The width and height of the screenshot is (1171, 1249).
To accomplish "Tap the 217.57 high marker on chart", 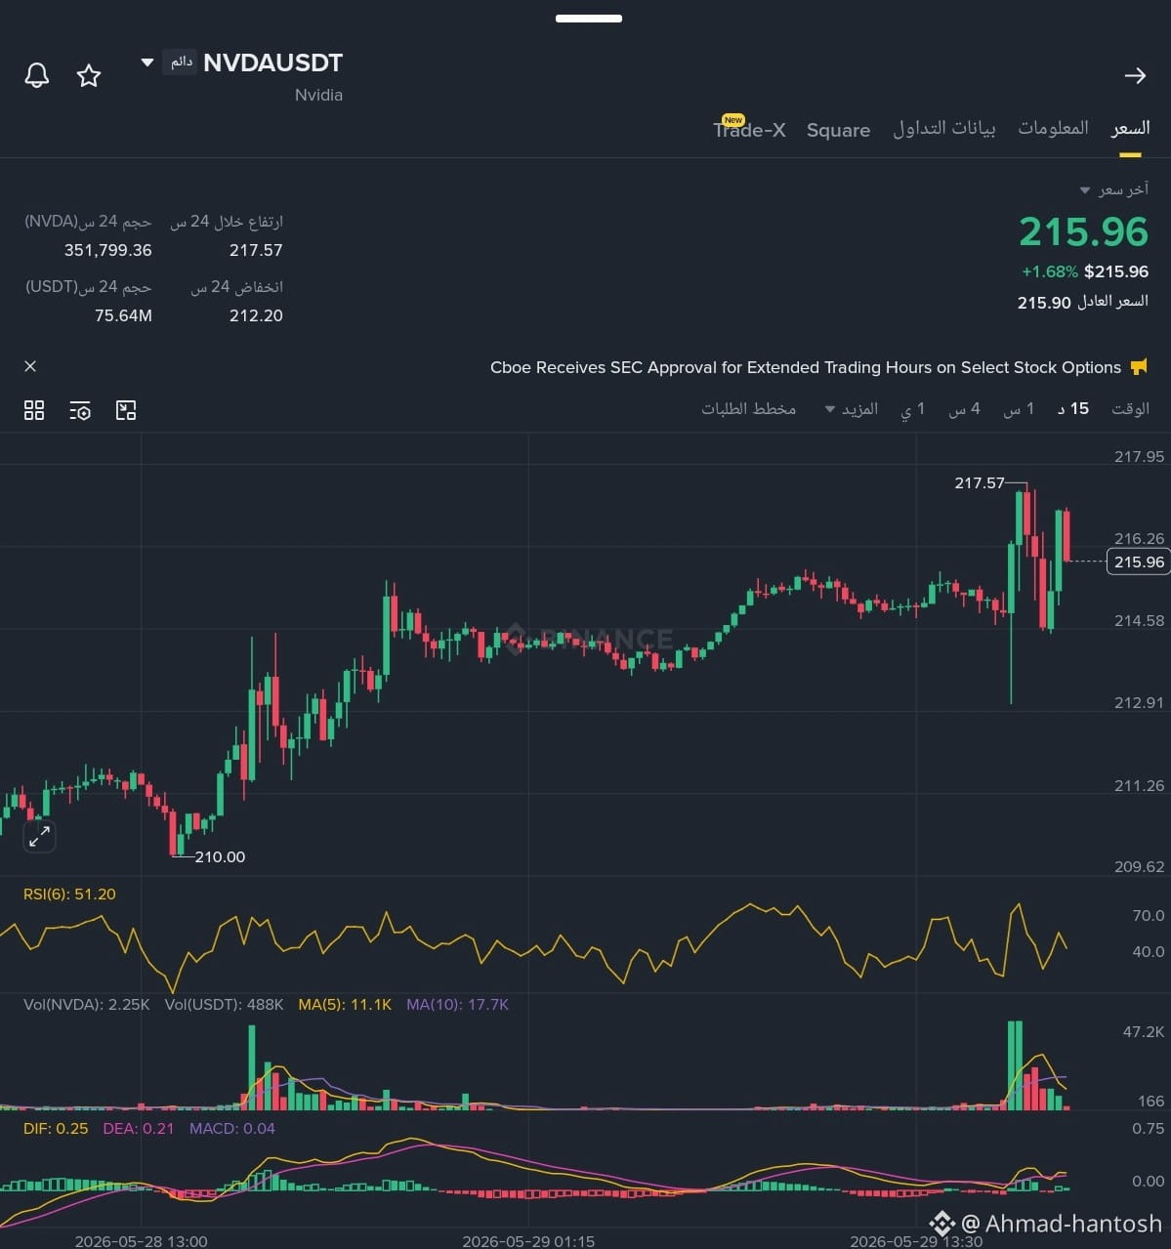I will point(980,482).
